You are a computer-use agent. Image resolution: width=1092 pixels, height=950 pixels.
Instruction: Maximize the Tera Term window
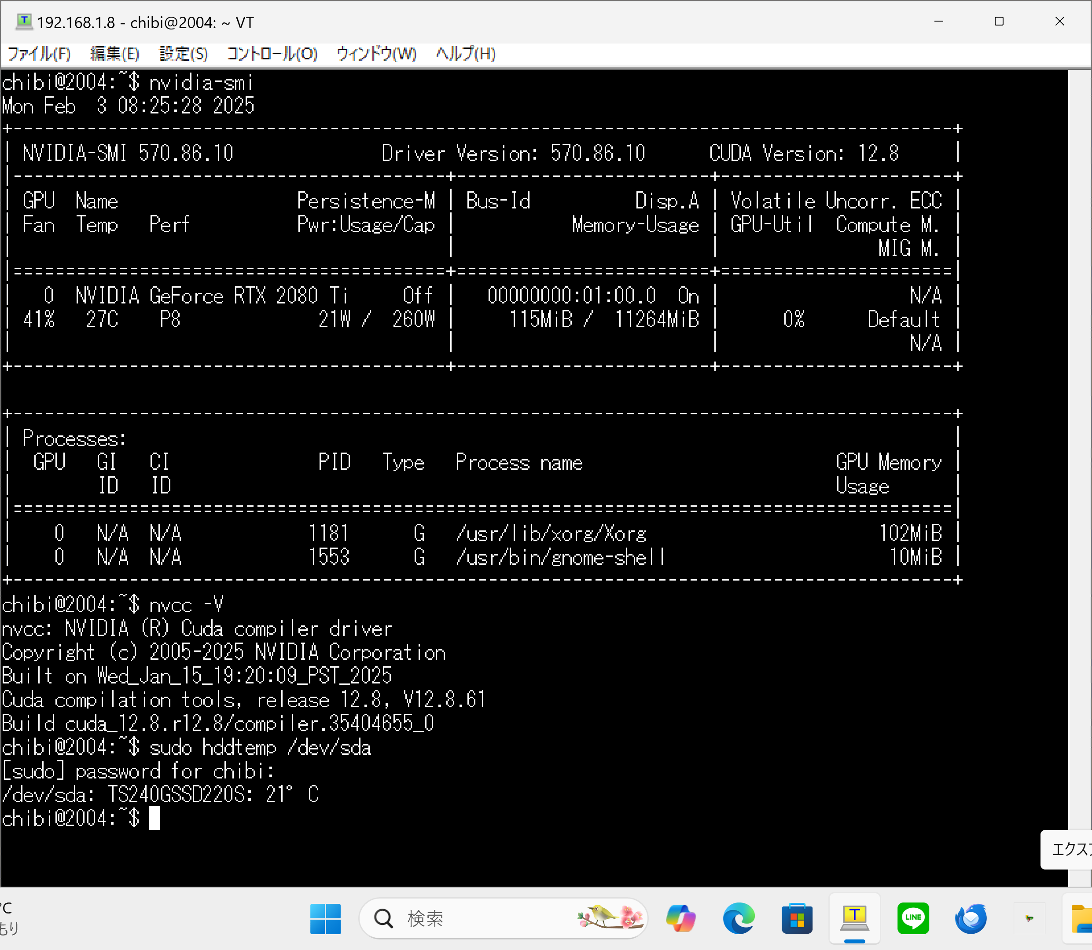[x=999, y=21]
